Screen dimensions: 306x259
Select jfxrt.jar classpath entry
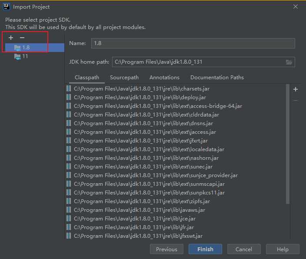pyautogui.click(x=176, y=141)
